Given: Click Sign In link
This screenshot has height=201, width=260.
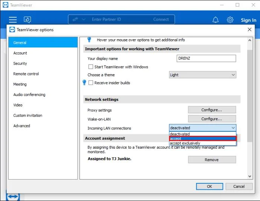Looking at the screenshot, I should (x=248, y=20).
